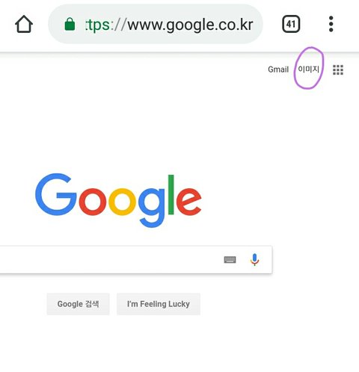
Task: Click the blue lowercase g in logo
Action: (152, 208)
